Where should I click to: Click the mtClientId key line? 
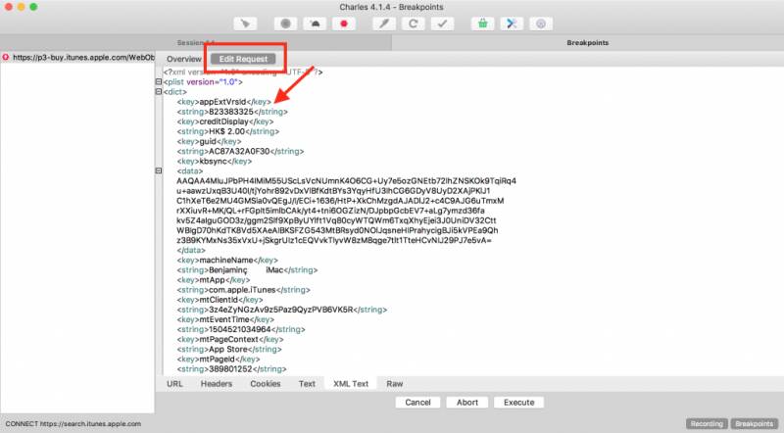pos(220,300)
